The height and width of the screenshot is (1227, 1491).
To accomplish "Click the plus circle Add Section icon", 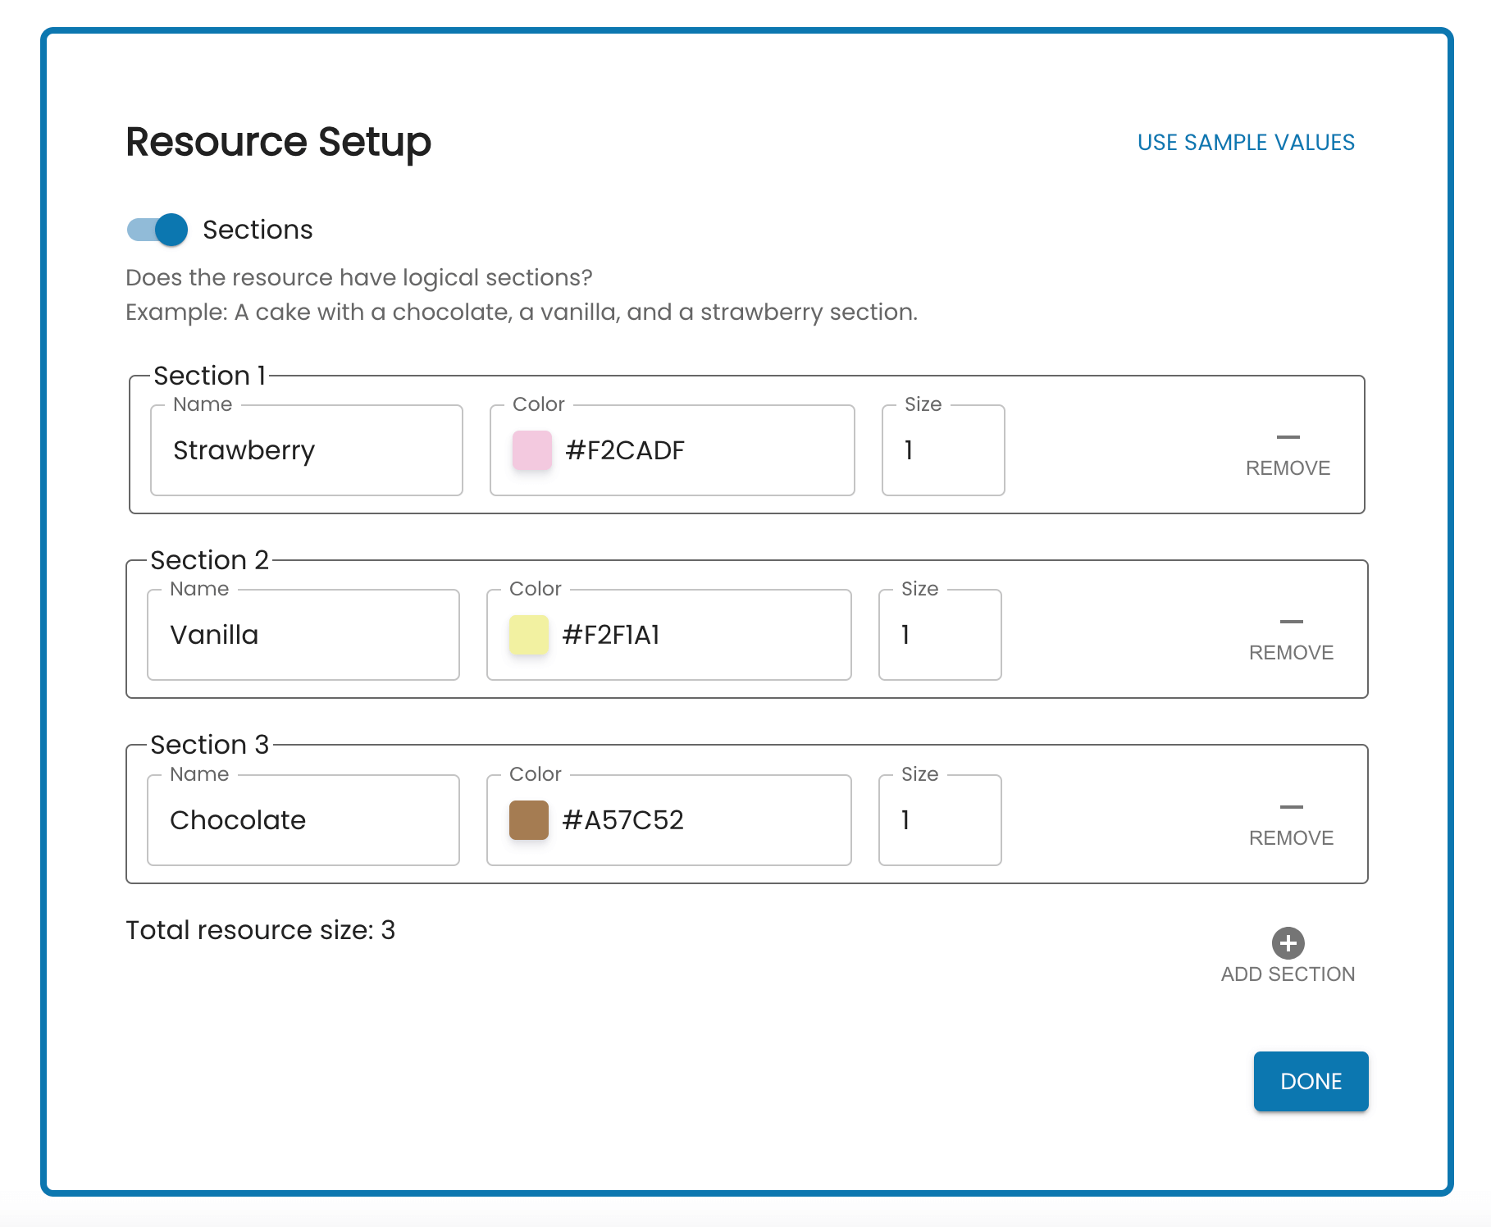I will (x=1288, y=943).
